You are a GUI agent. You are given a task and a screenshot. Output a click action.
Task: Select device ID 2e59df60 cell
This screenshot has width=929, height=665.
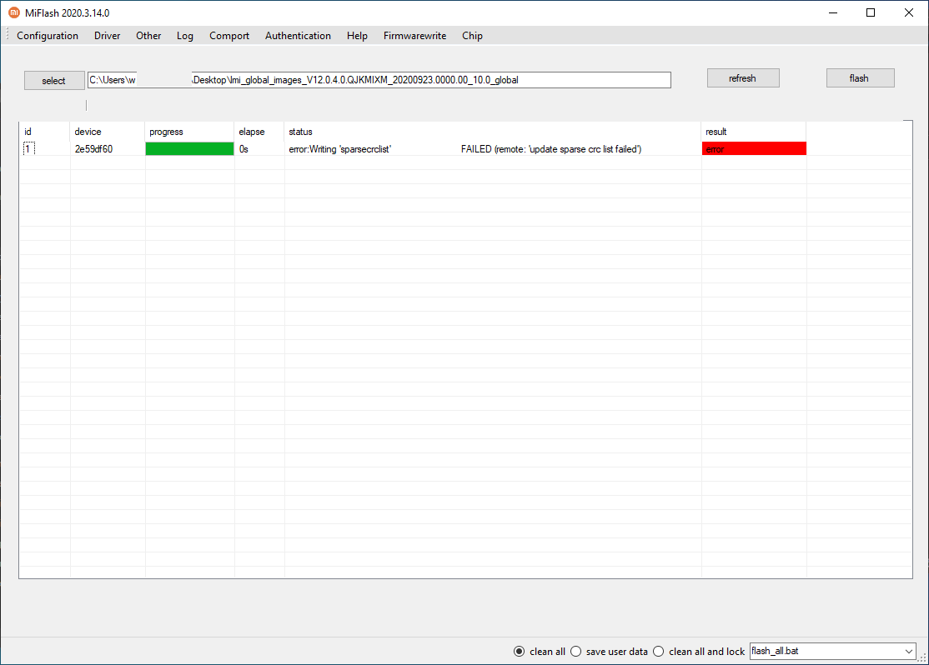(93, 149)
